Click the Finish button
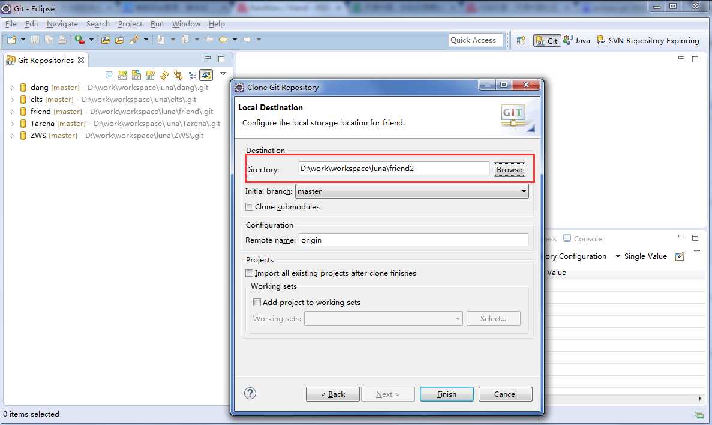712x425 pixels. (447, 394)
